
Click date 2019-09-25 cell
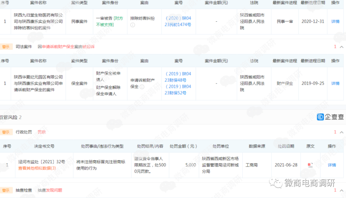pyautogui.click(x=313, y=83)
